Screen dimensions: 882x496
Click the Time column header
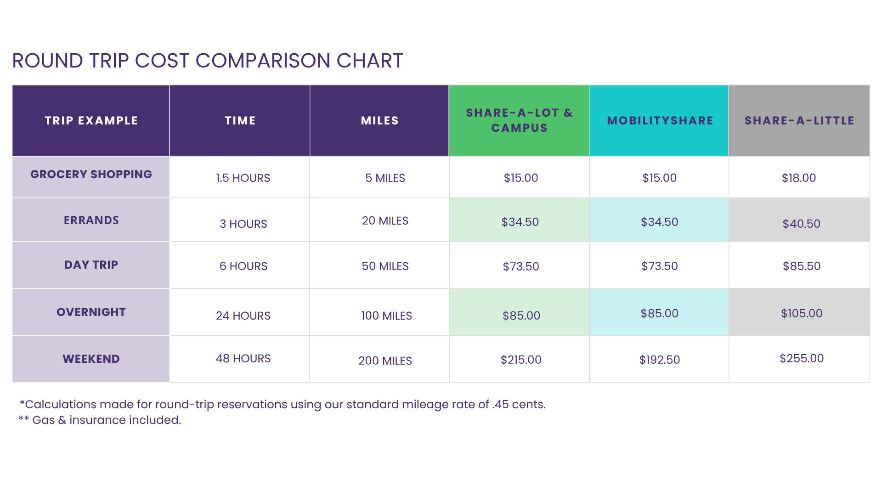coord(240,121)
